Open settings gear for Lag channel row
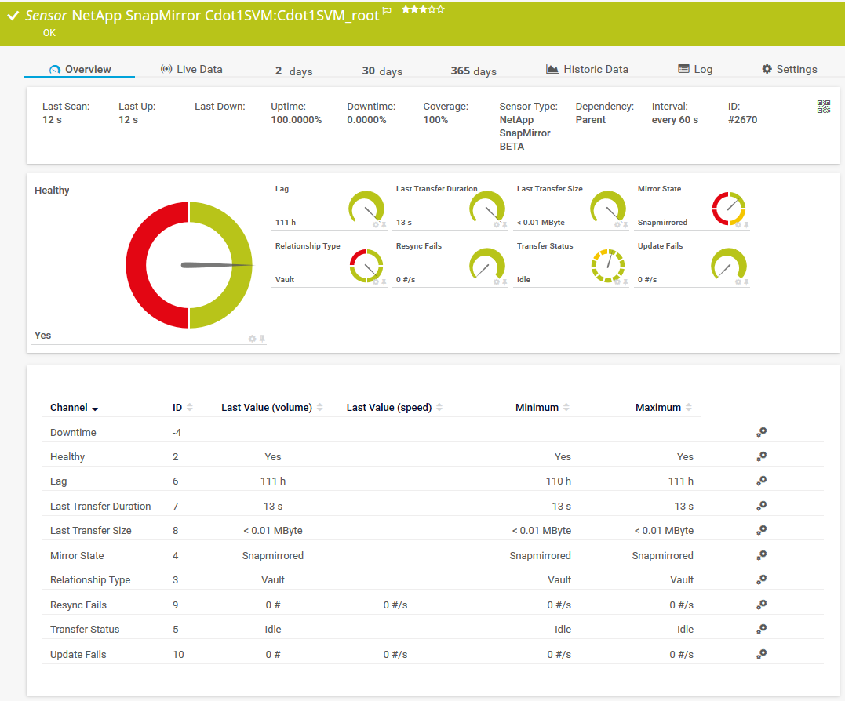The height and width of the screenshot is (701, 845). click(x=761, y=481)
